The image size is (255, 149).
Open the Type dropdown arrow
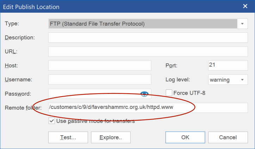(242, 24)
